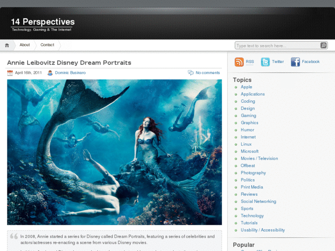
Task: Go to the home page icon
Action: point(7,45)
